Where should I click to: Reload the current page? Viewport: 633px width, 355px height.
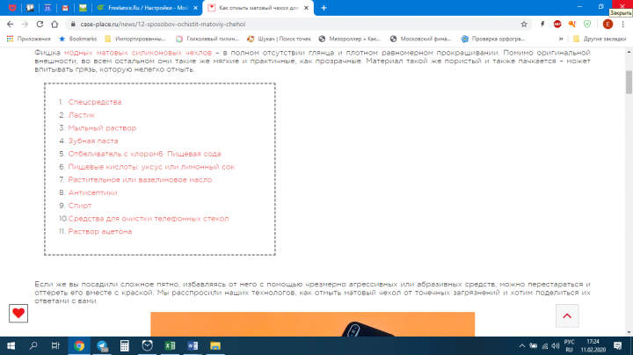[40, 25]
